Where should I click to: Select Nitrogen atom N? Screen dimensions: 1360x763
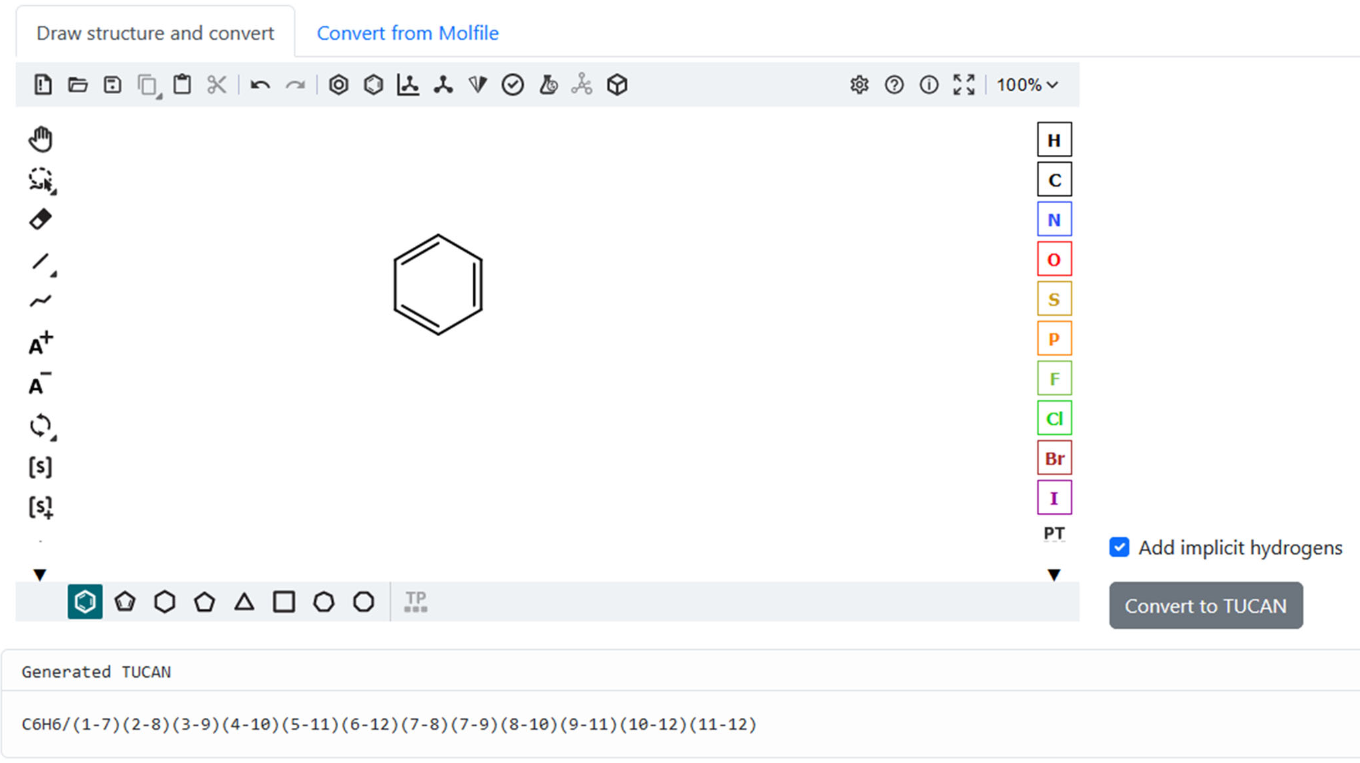[x=1054, y=219]
